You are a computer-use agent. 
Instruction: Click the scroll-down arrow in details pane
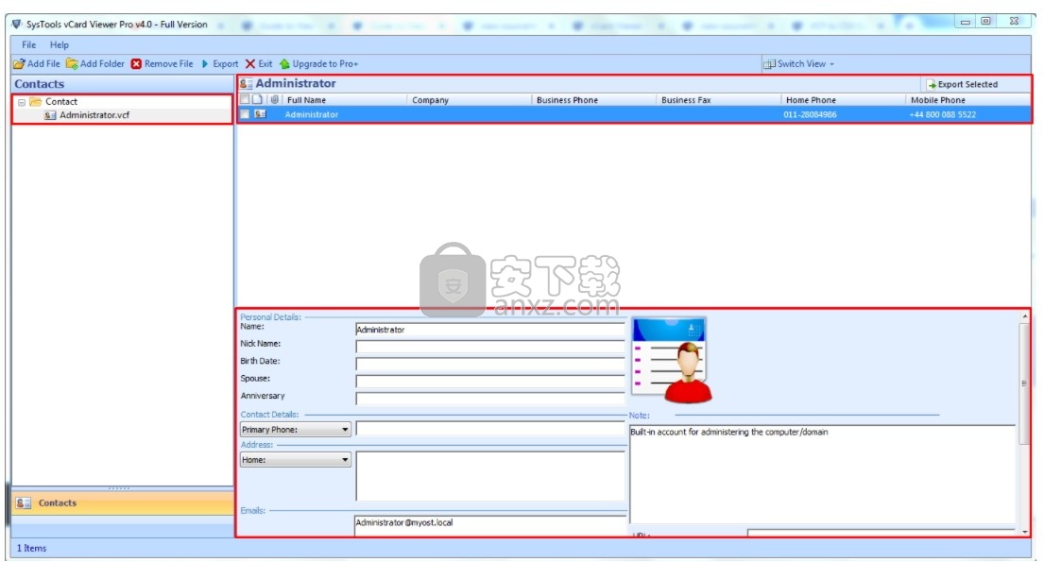[1024, 532]
